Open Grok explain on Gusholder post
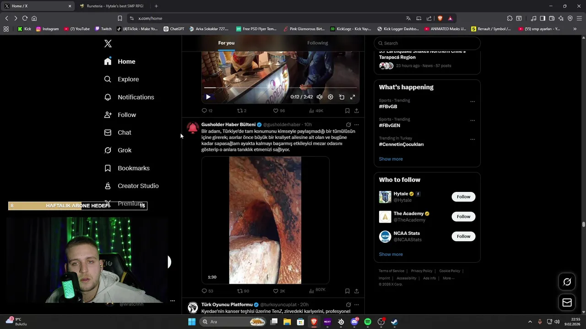586x329 pixels. (x=348, y=125)
